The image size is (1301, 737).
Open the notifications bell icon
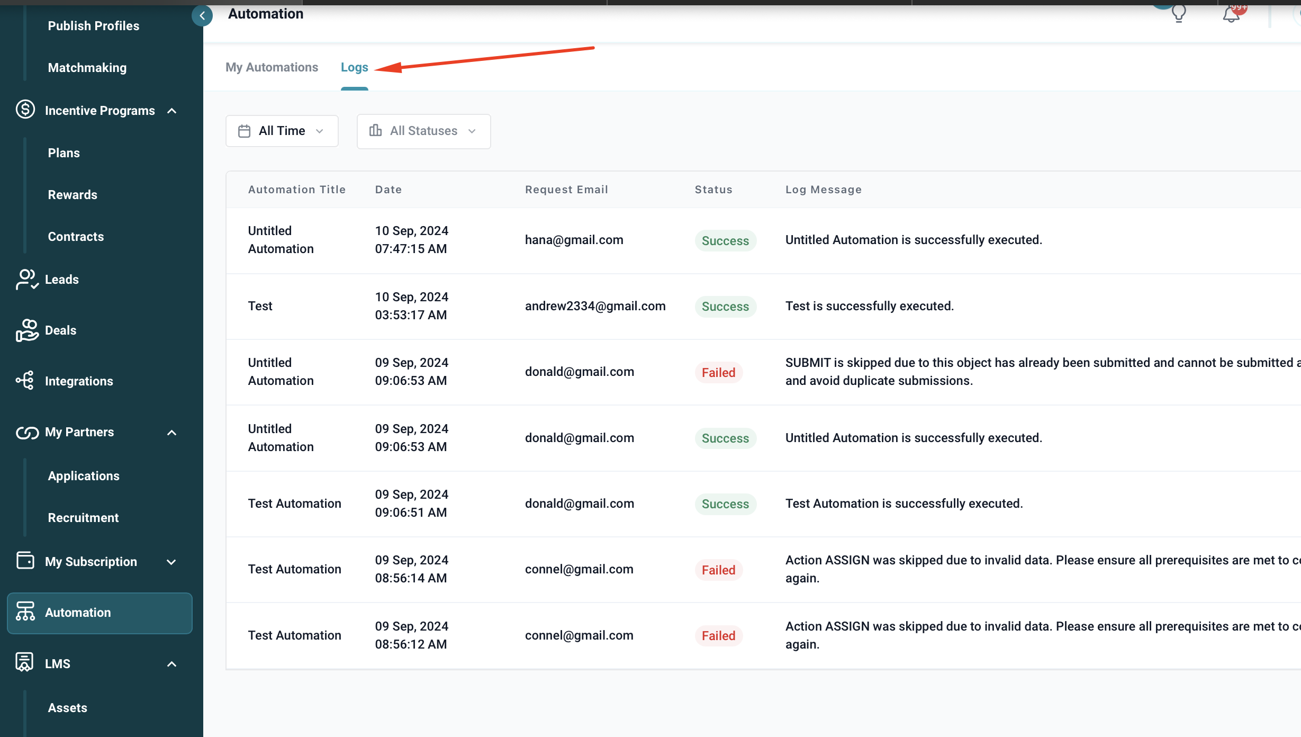click(x=1231, y=15)
